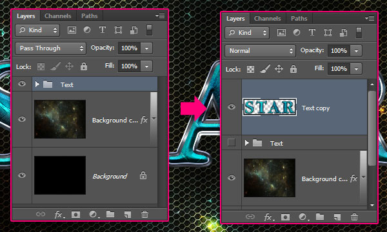This screenshot has height=232, width=387.
Task: Hide Text group in left panel
Action: point(22,84)
